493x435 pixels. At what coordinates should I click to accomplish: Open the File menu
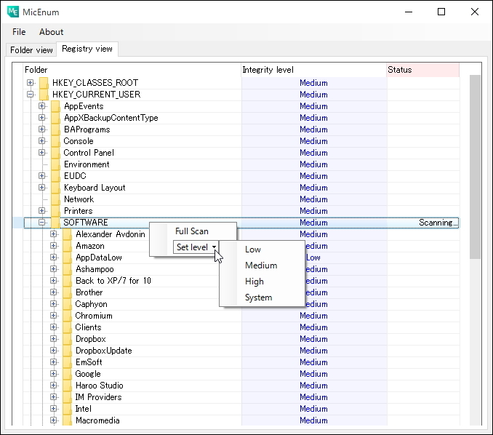tap(19, 32)
